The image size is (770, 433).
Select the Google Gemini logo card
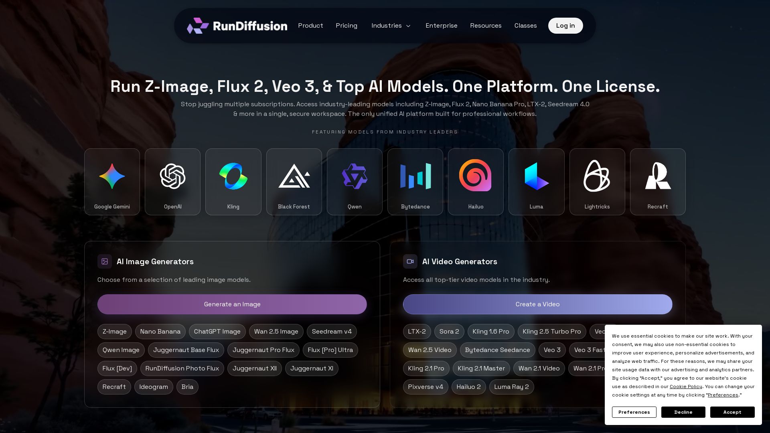coord(112,182)
